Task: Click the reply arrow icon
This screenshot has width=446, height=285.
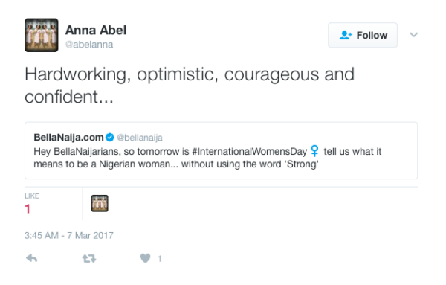Action: [31, 258]
